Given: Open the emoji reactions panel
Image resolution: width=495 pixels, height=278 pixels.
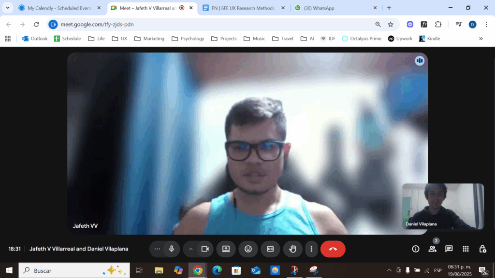Looking at the screenshot, I should tap(248, 249).
